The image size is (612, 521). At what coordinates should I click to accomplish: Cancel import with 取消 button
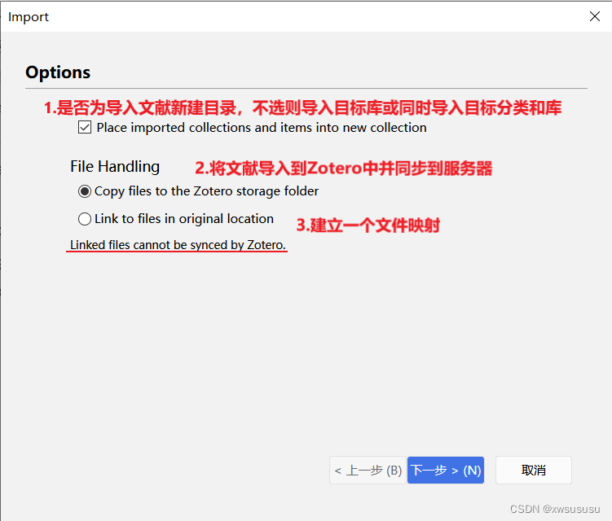(x=534, y=470)
